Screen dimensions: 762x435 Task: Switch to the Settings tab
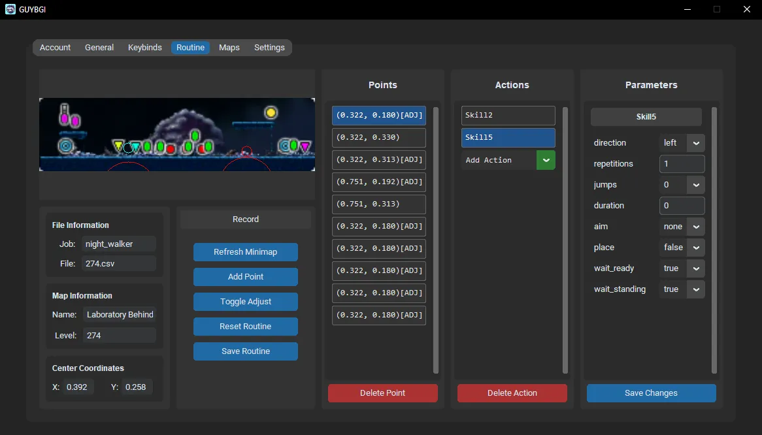point(269,47)
